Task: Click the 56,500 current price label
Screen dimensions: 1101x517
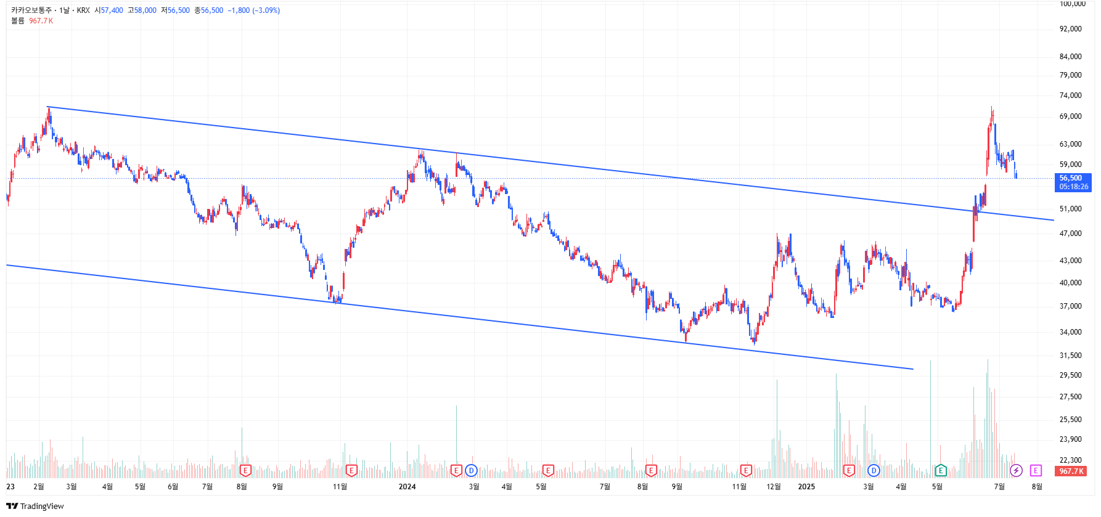Action: [1073, 178]
